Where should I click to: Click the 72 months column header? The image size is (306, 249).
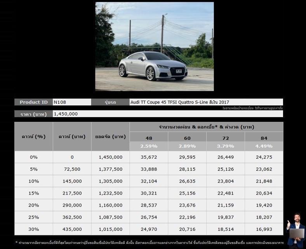point(226,138)
